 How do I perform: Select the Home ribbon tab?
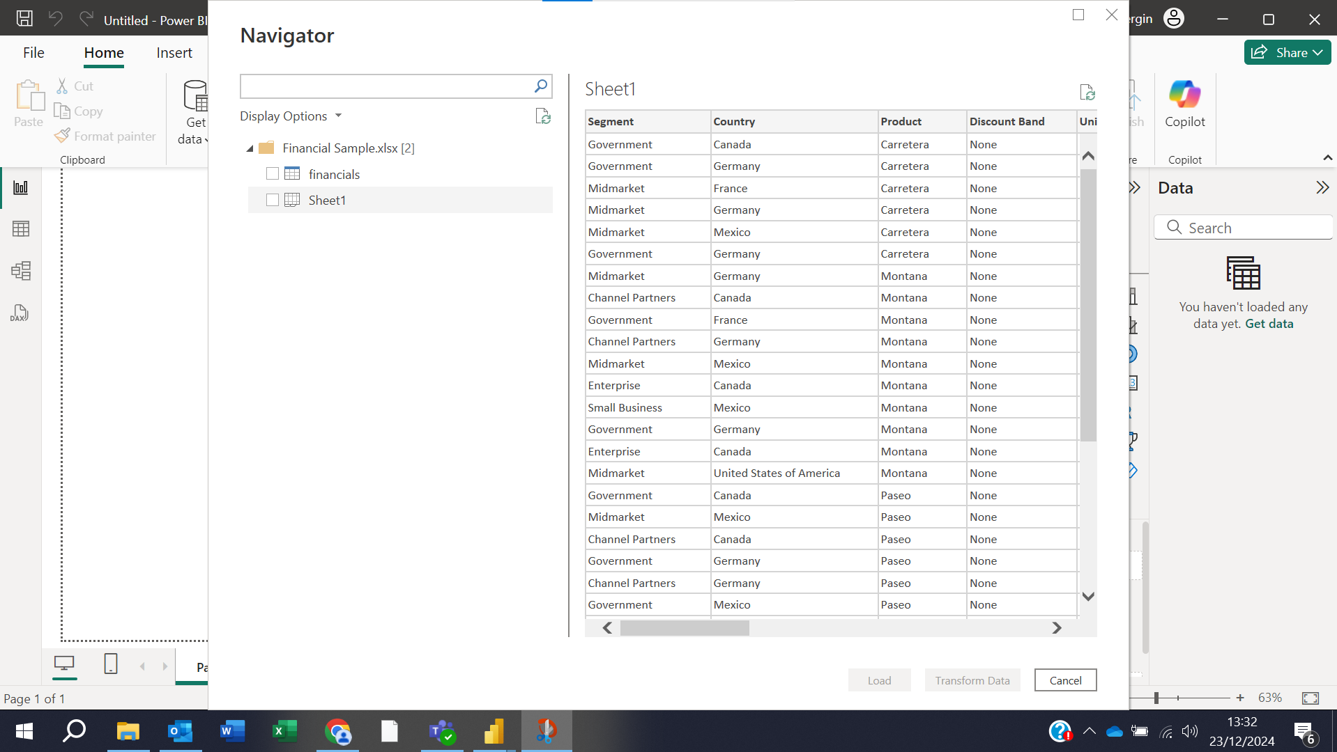click(104, 53)
